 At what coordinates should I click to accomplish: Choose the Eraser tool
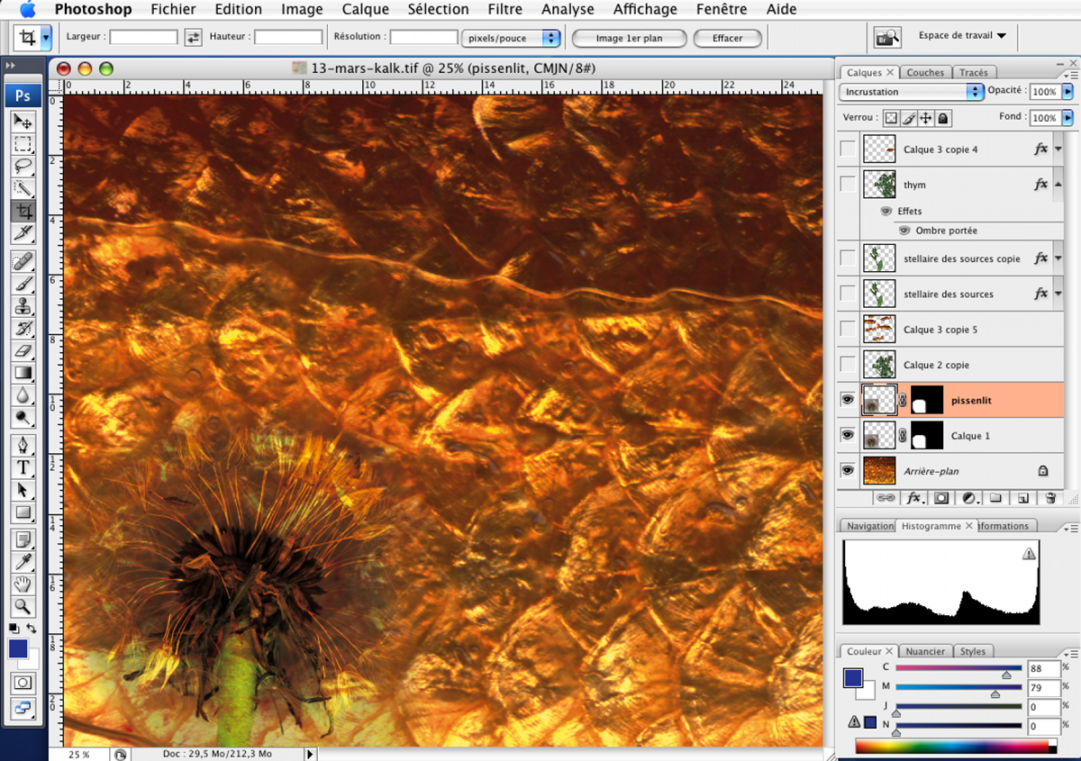[23, 351]
